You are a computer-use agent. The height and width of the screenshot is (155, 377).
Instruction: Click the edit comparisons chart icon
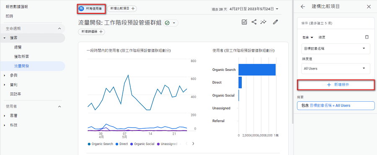click(x=244, y=22)
